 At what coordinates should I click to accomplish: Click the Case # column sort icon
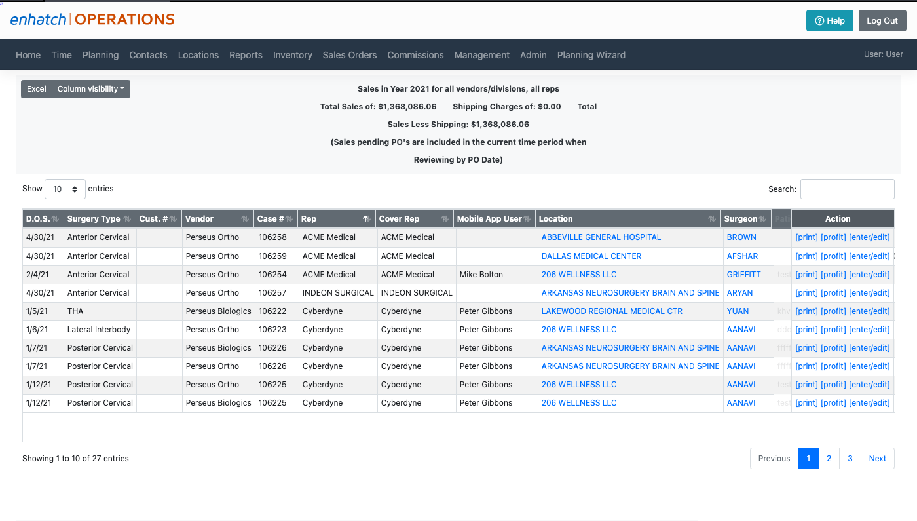[x=288, y=218]
